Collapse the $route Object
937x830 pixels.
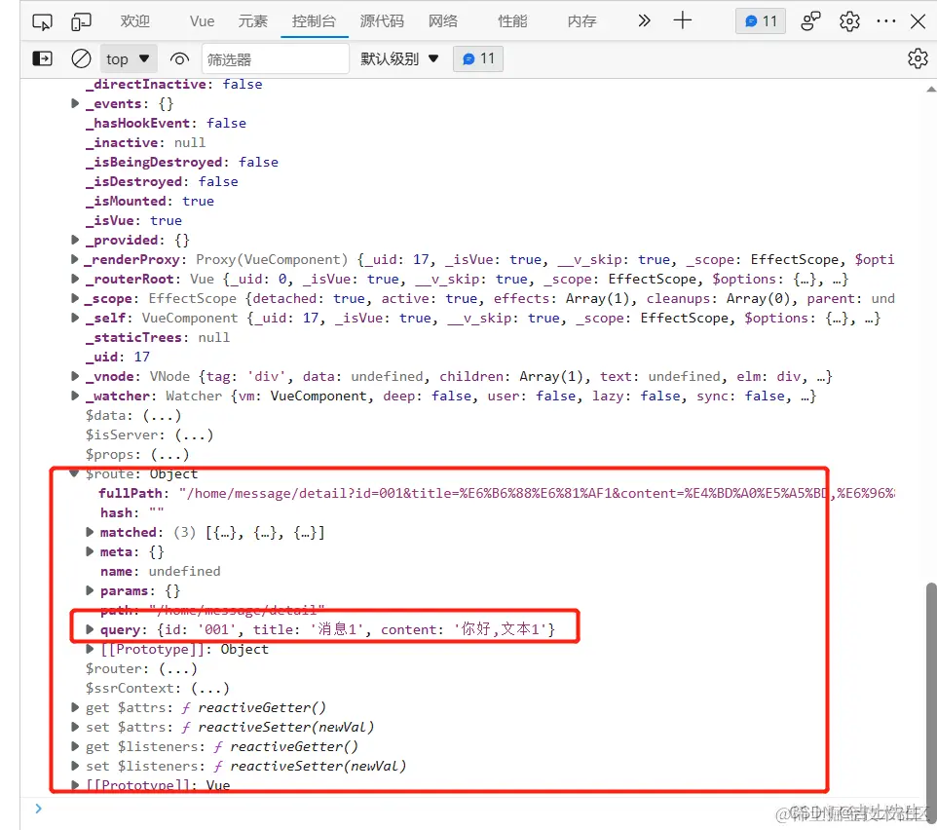pos(74,473)
